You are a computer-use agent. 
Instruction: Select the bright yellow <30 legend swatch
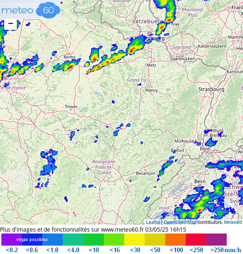(135, 240)
